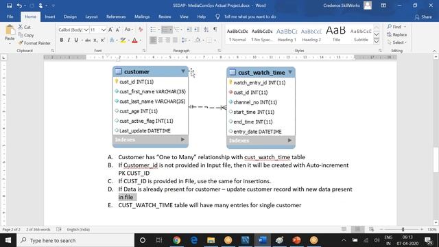Apply Bold formatting
Viewport: 439px width, 247px height.
point(62,40)
